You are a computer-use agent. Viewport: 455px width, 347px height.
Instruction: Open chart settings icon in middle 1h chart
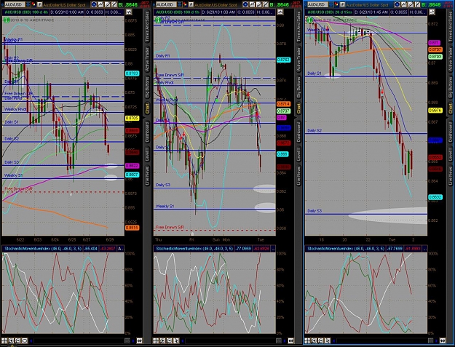(x=245, y=4)
